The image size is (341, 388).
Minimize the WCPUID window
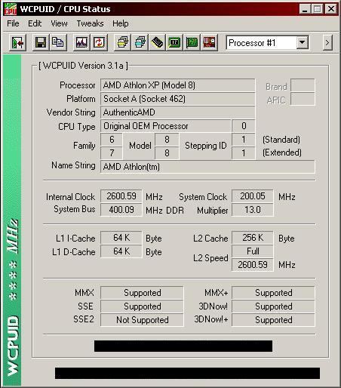click(x=305, y=9)
